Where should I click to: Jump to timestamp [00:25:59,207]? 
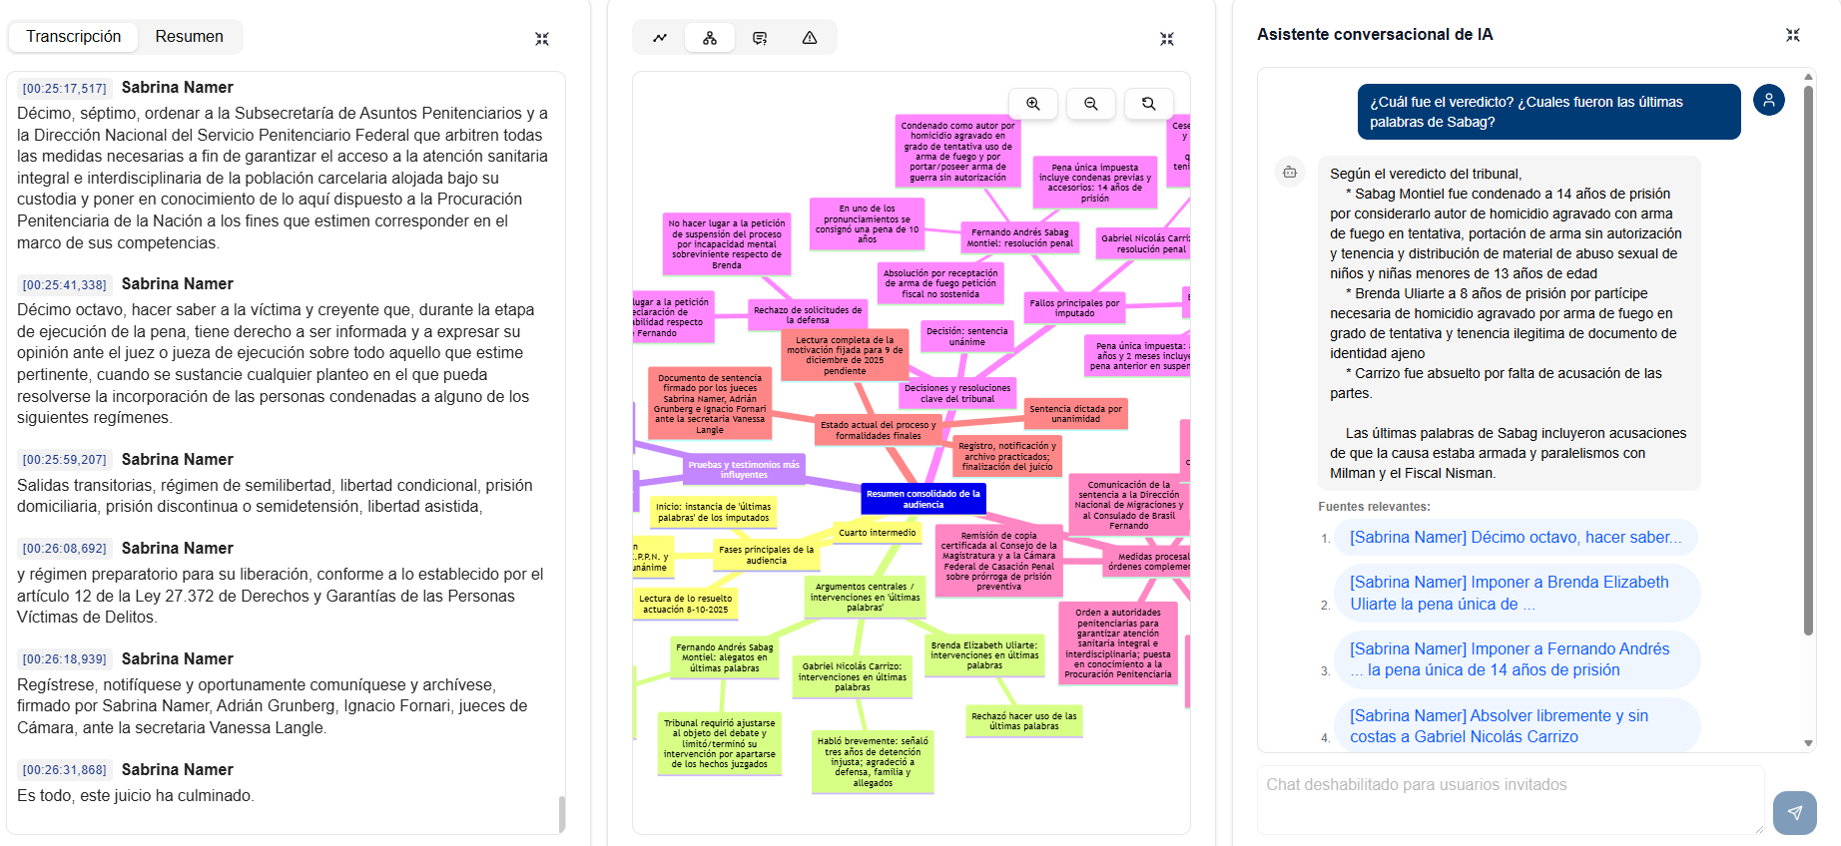[65, 460]
